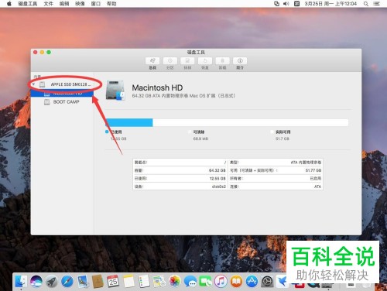387x291 pixels.
Task: Click the 抹掉 erase toolbar button
Action: coord(187,61)
